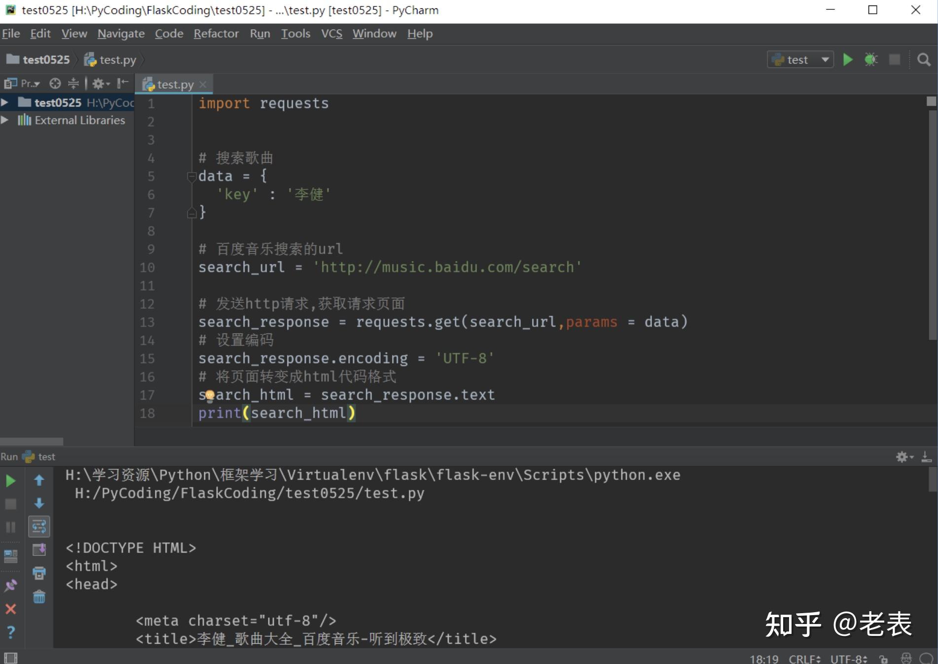
Task: Run the test configuration with green play icon
Action: click(x=848, y=60)
